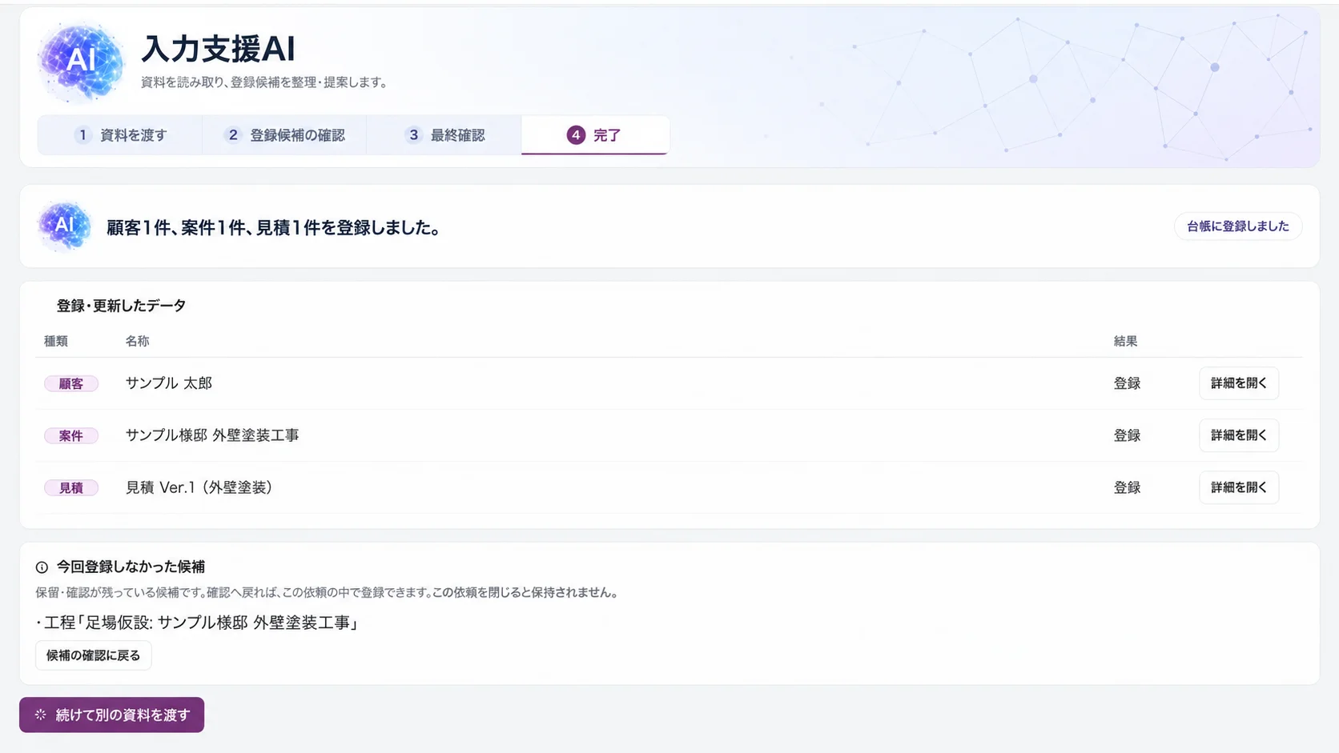Click 続けて別の資料を渡す button

click(111, 715)
